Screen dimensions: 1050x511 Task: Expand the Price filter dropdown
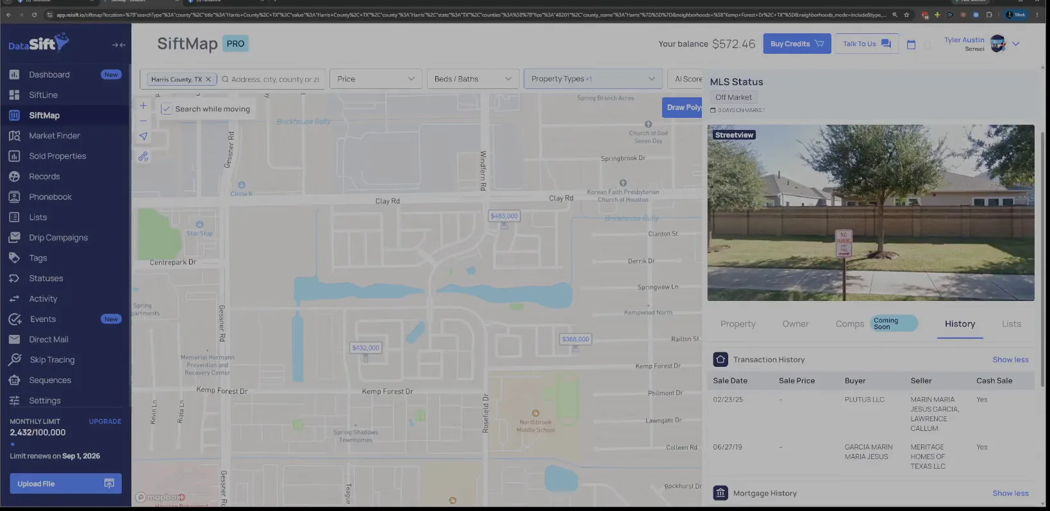point(376,79)
